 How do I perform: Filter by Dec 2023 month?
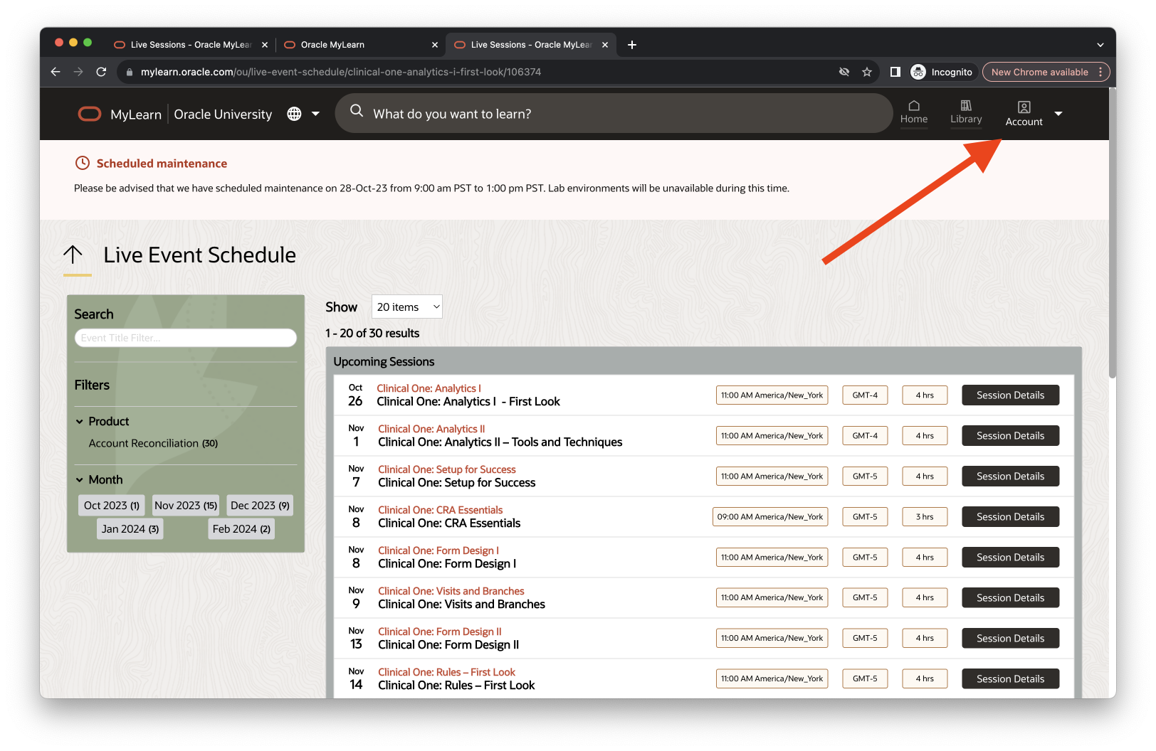tap(260, 506)
